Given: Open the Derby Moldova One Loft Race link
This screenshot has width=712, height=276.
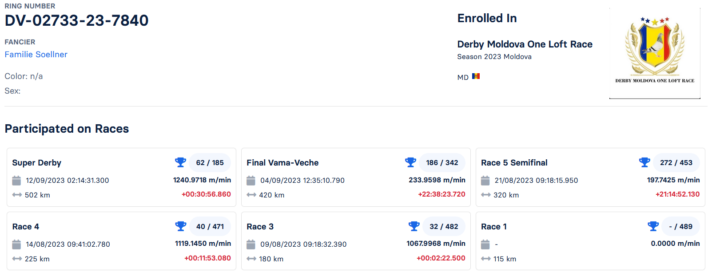Looking at the screenshot, I should click(525, 44).
